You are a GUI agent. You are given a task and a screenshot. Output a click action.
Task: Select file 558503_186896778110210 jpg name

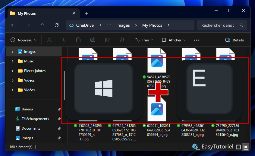(x=90, y=132)
